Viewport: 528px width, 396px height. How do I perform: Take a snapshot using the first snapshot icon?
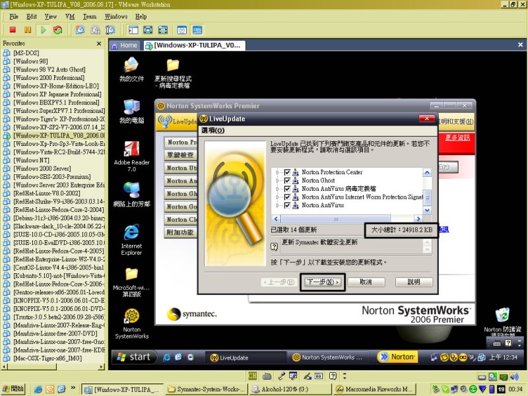click(80, 30)
